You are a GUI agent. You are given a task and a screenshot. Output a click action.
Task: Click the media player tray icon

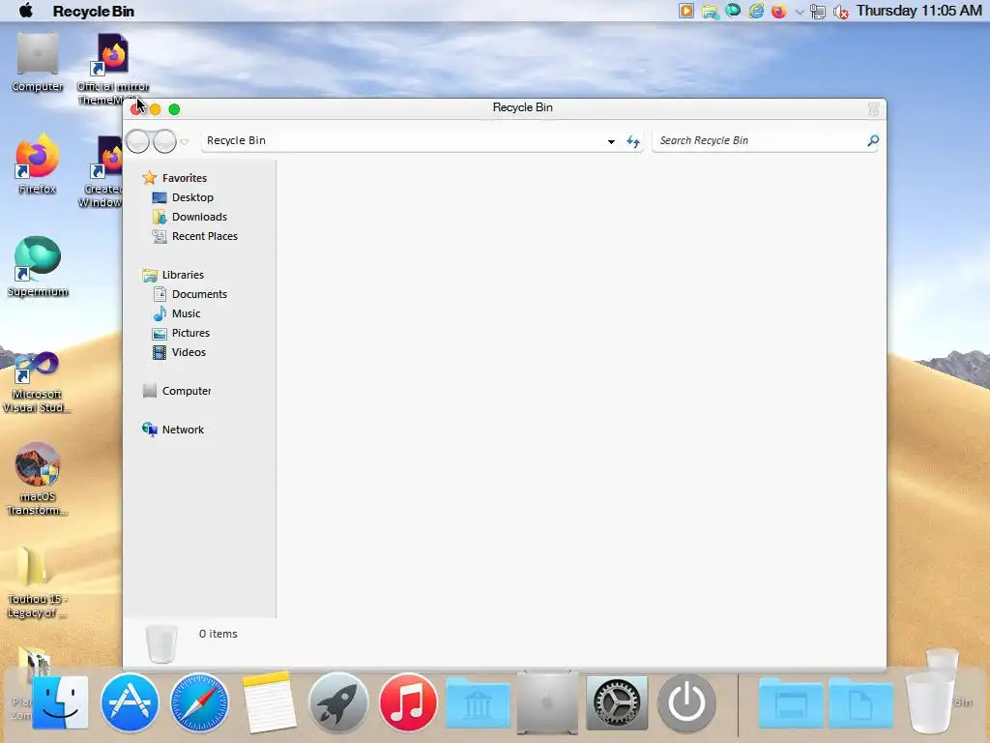click(x=686, y=11)
